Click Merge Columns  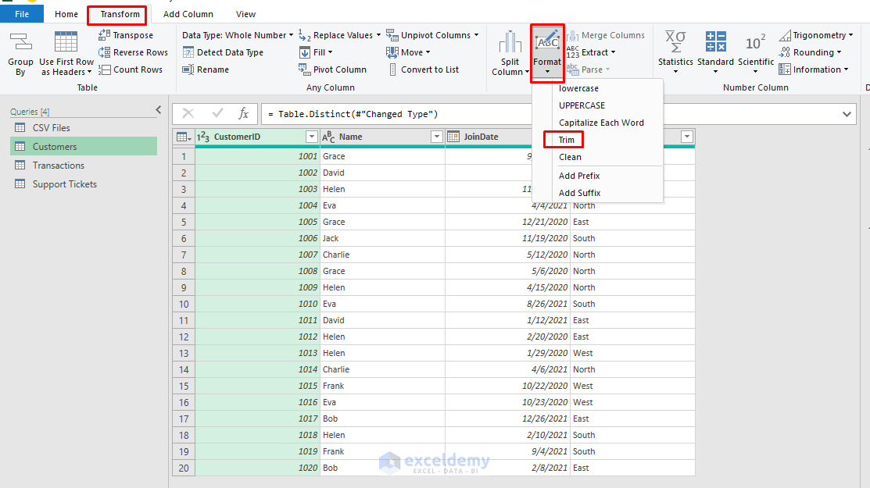(x=605, y=35)
